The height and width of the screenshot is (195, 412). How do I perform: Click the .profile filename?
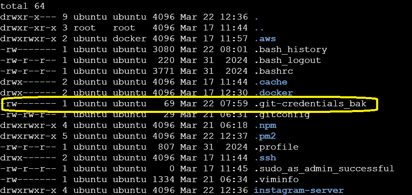tap(276, 147)
